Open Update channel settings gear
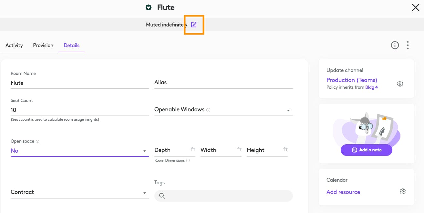 pyautogui.click(x=400, y=84)
